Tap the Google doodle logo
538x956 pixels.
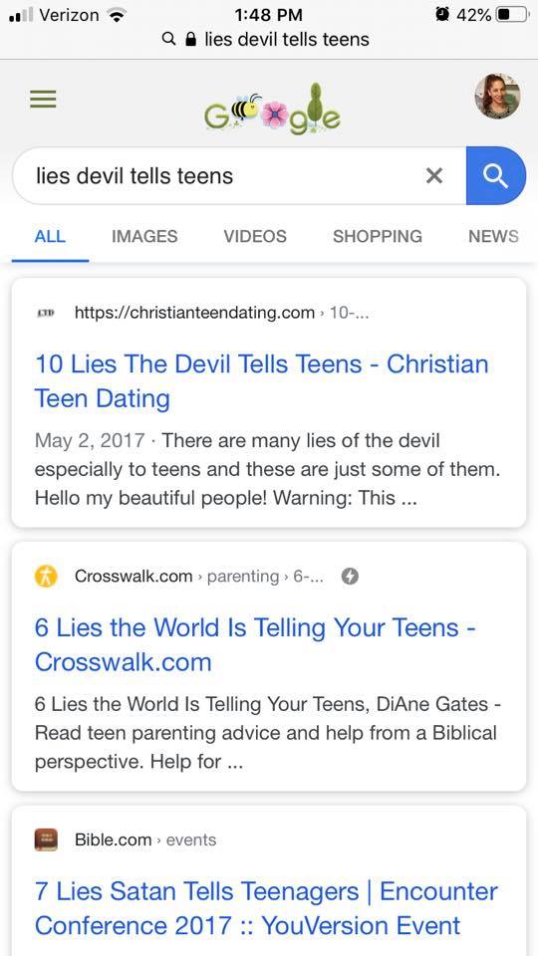coord(272,110)
